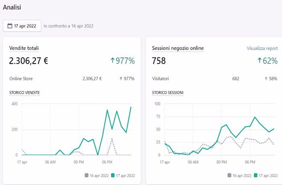This screenshot has height=185, width=282.
Task: Open the 17 apr 2022 date picker
Action: [x=22, y=26]
